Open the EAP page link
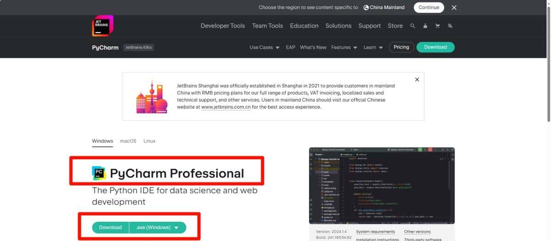The width and height of the screenshot is (551, 241). 290,47
